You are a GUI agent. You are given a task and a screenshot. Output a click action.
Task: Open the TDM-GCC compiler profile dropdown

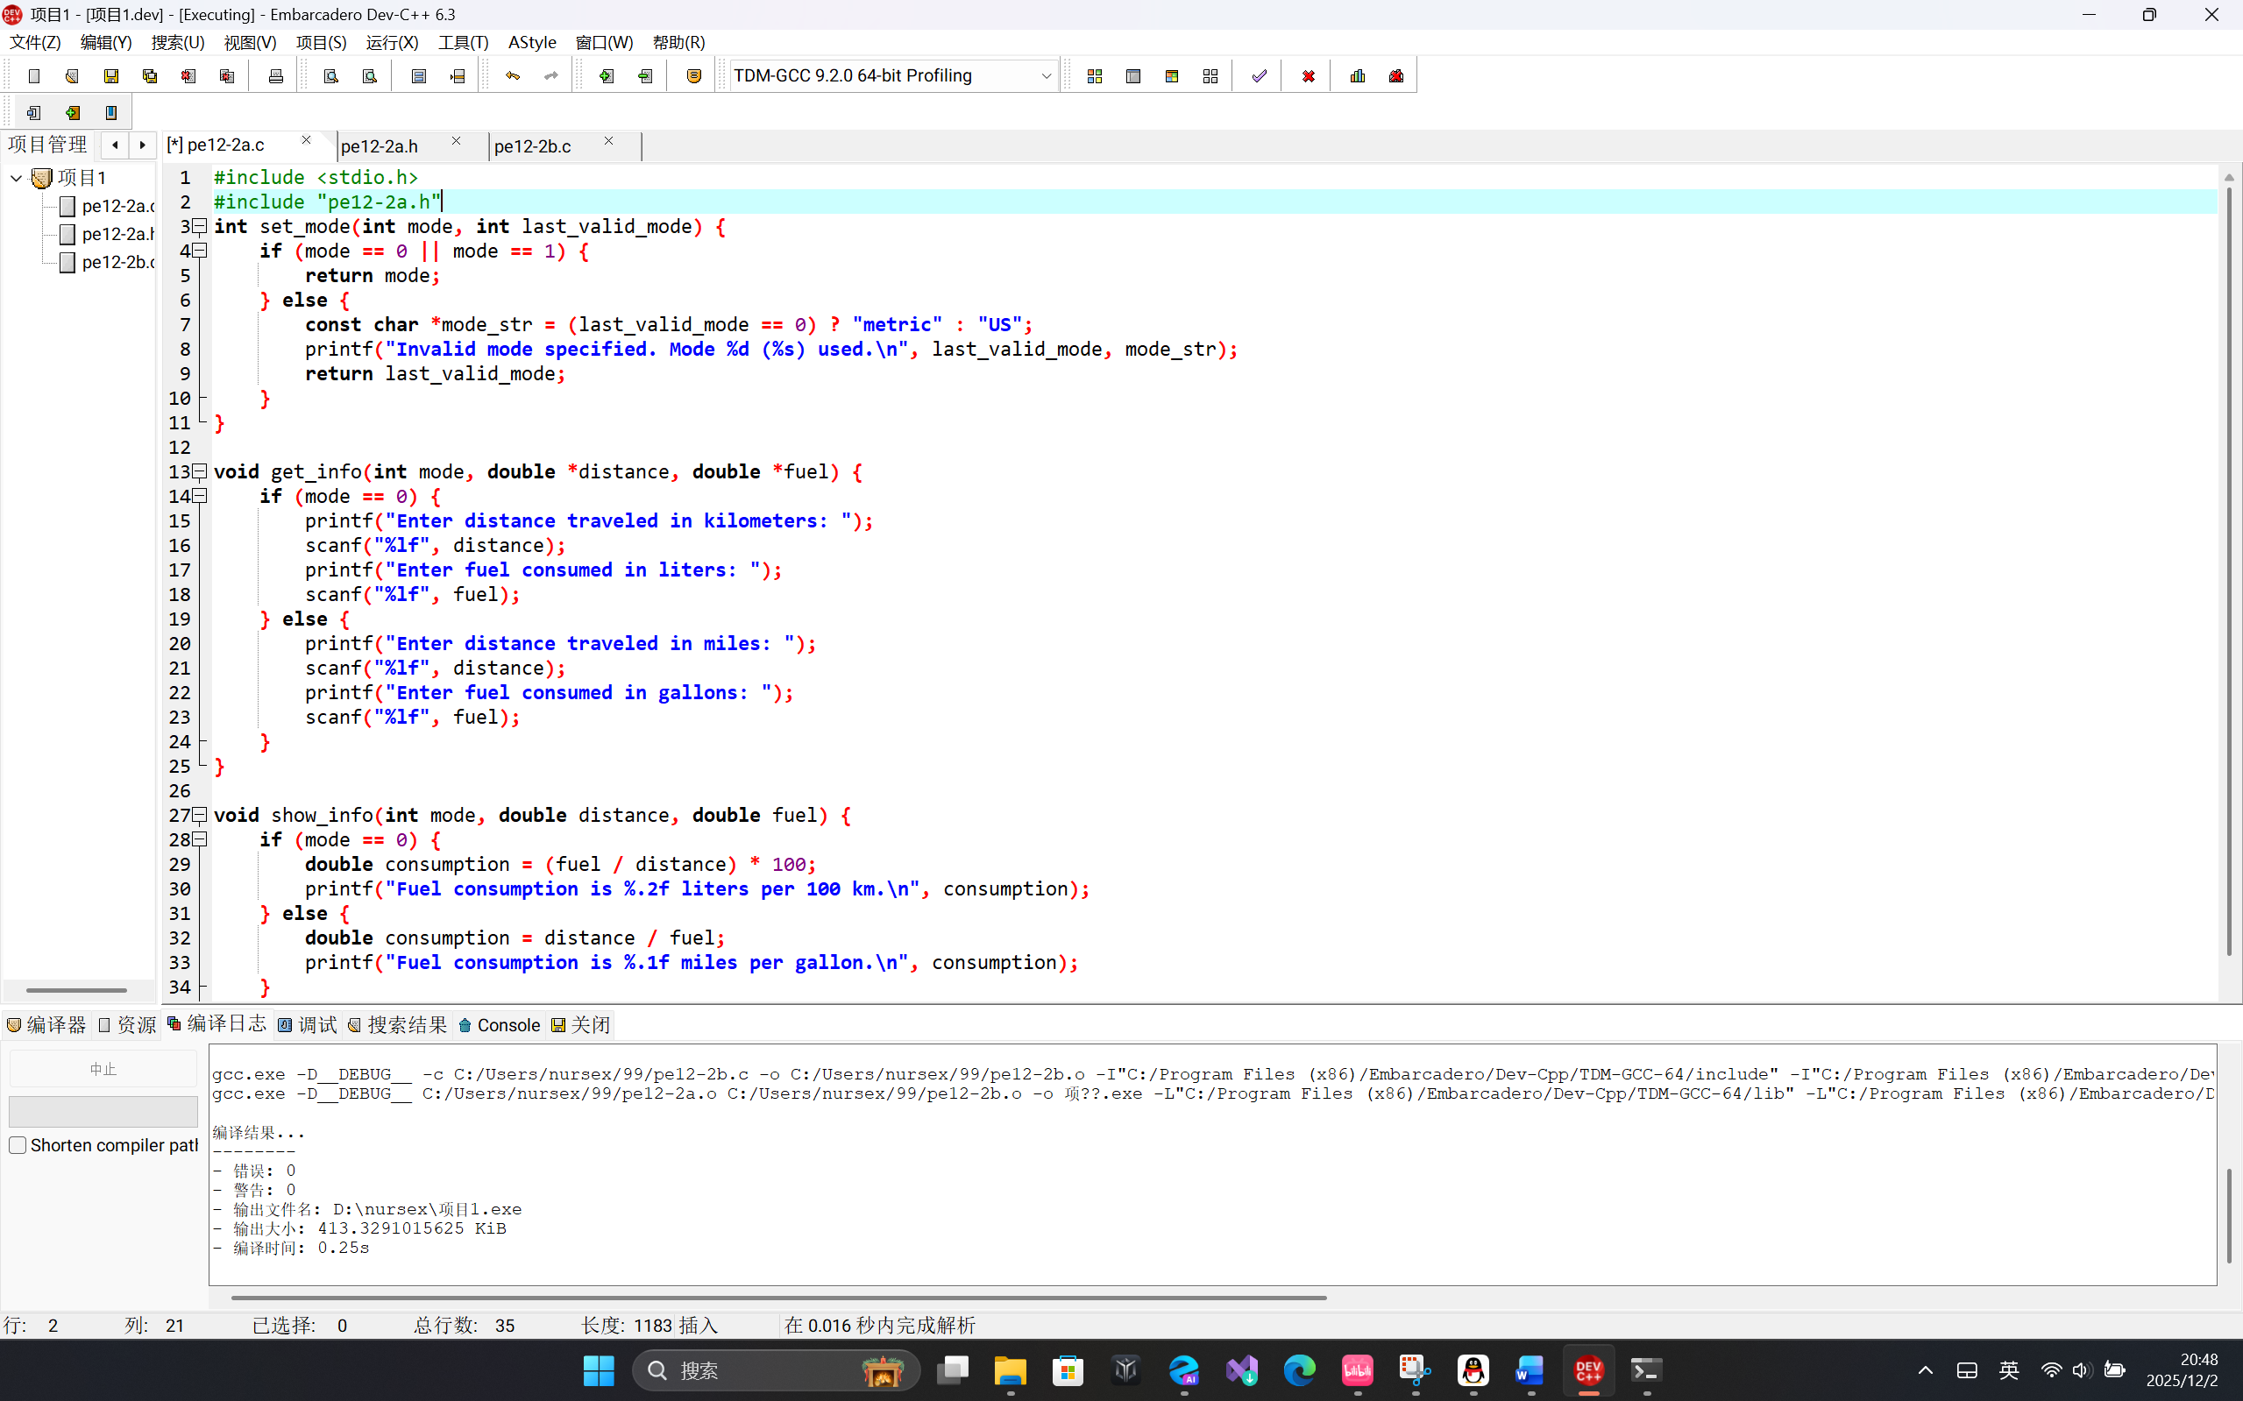pyautogui.click(x=1046, y=76)
